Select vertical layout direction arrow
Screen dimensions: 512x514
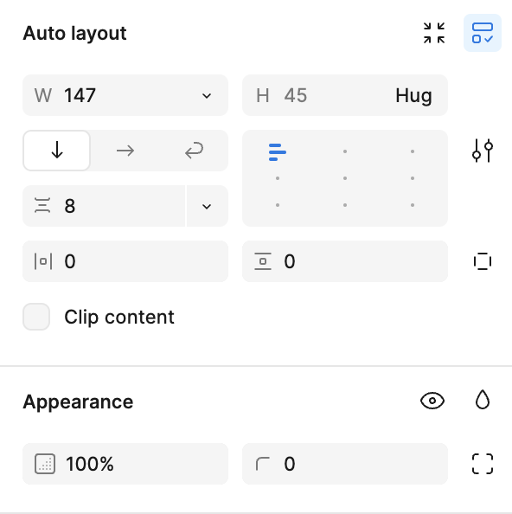coord(57,151)
